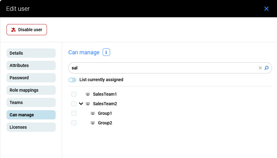Collapse the SalesTeam2 tree node
This screenshot has width=277, height=158.
tap(81, 104)
